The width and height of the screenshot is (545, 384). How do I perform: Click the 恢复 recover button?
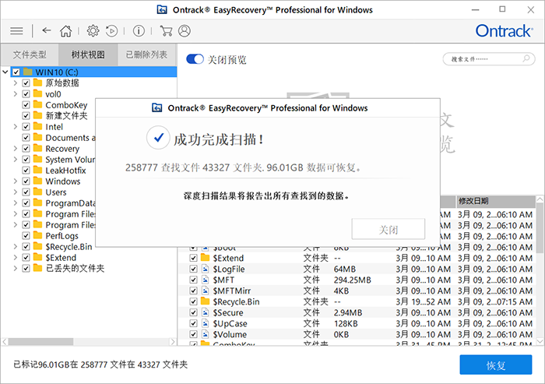point(495,365)
